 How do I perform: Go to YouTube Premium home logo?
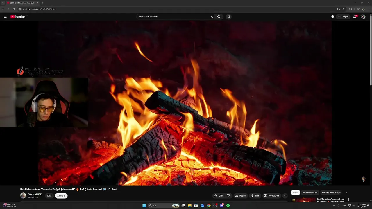(18, 17)
